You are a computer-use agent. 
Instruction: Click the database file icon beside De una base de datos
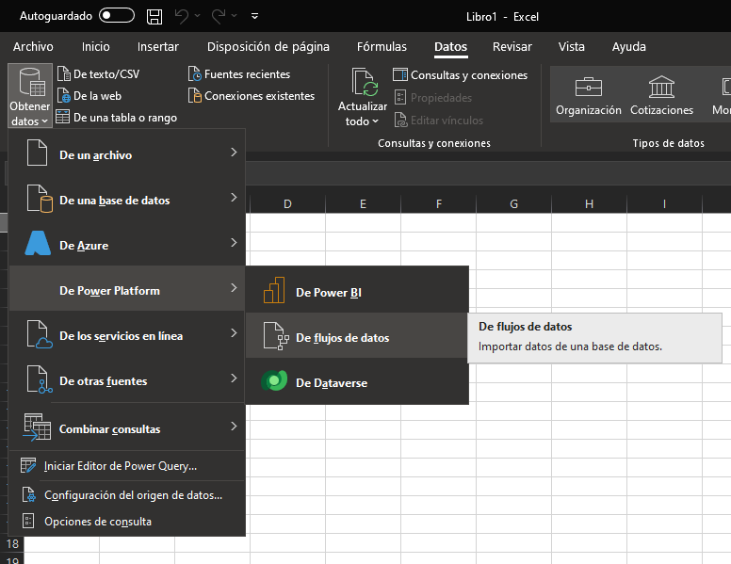(40, 199)
